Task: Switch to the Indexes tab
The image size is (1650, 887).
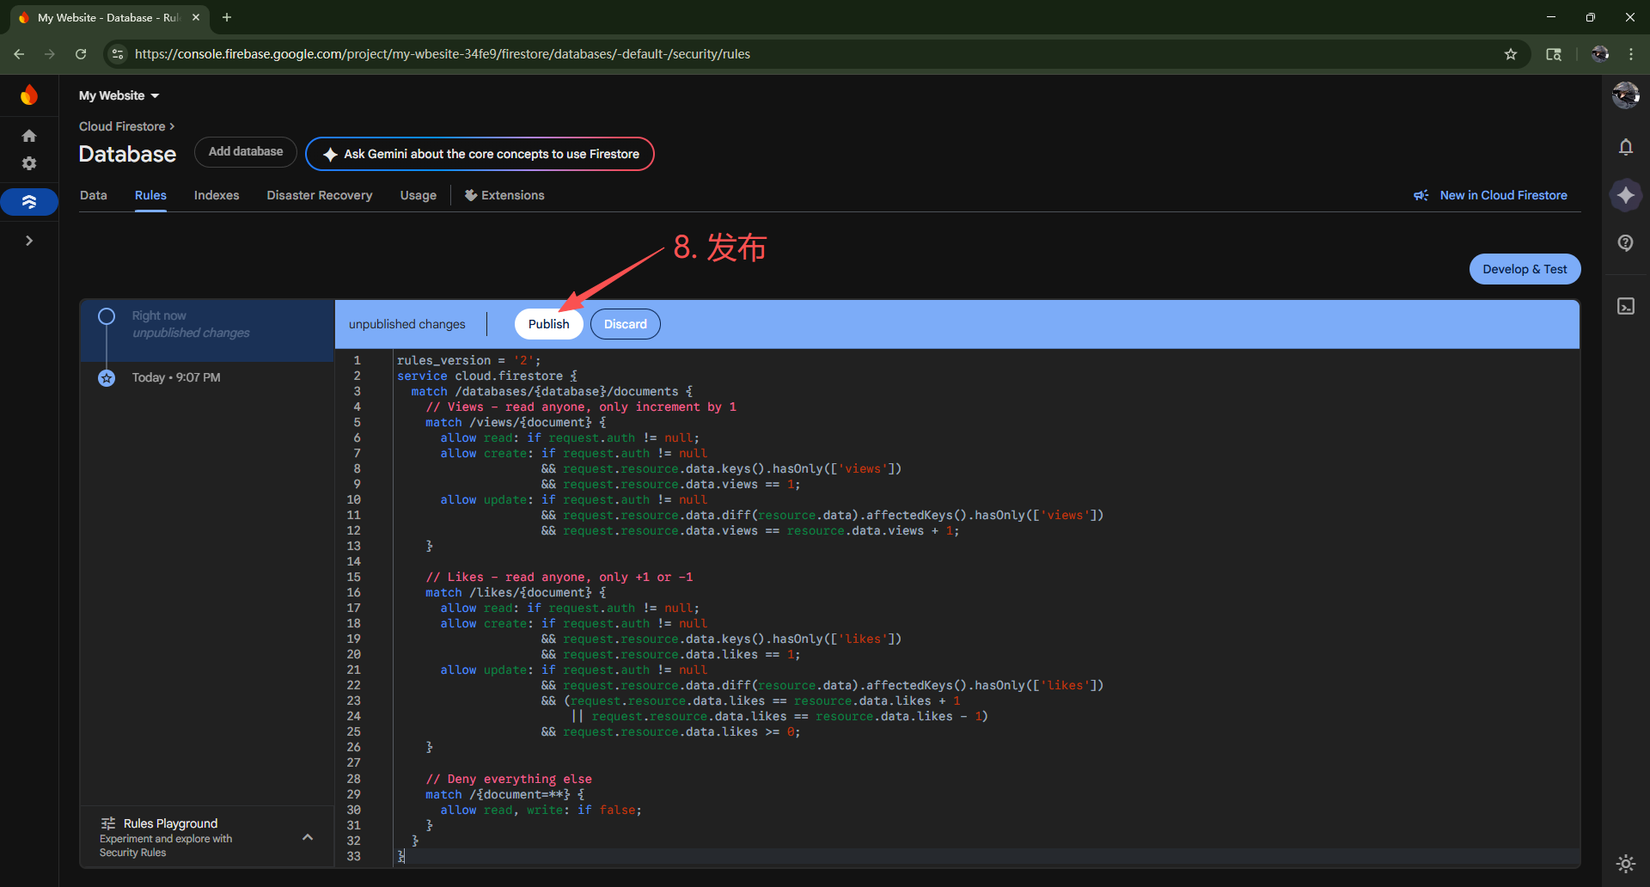Action: pos(217,195)
